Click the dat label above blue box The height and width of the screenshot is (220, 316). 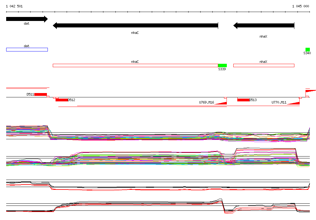click(27, 46)
